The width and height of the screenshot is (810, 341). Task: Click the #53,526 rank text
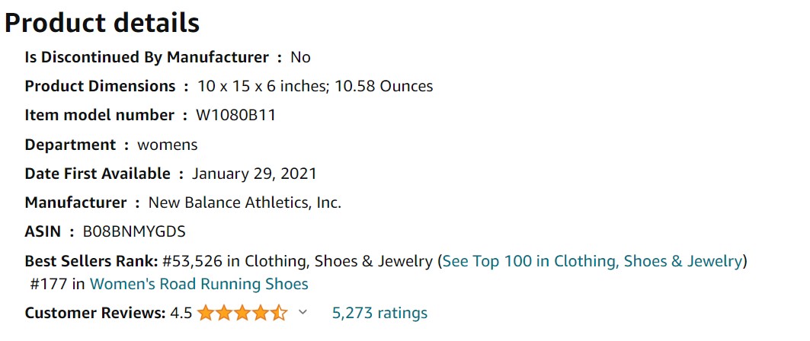(x=192, y=262)
